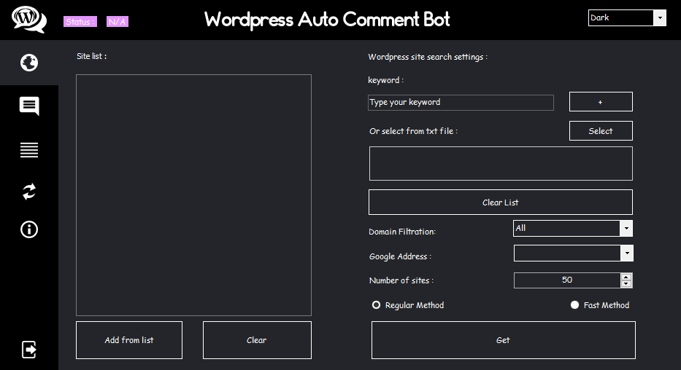The image size is (681, 370).
Task: Click the plus button to add keyword
Action: coord(601,102)
